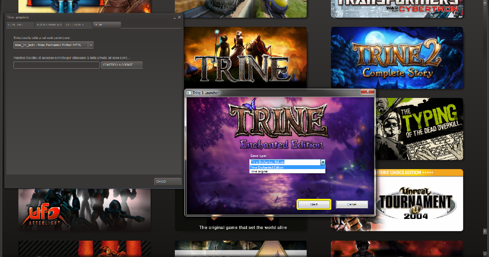Open the File Locali tab
Viewport: 489px width, 257px height.
[x=78, y=25]
